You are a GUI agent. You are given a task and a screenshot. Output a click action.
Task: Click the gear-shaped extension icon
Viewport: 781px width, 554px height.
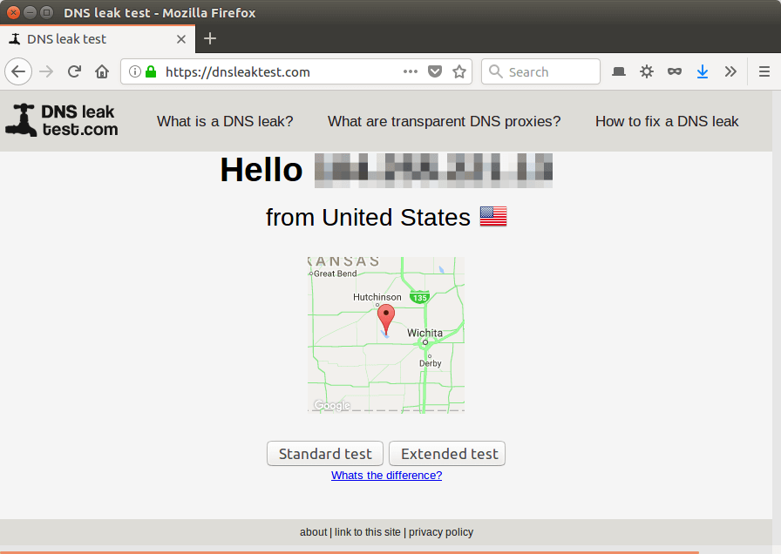tap(646, 71)
